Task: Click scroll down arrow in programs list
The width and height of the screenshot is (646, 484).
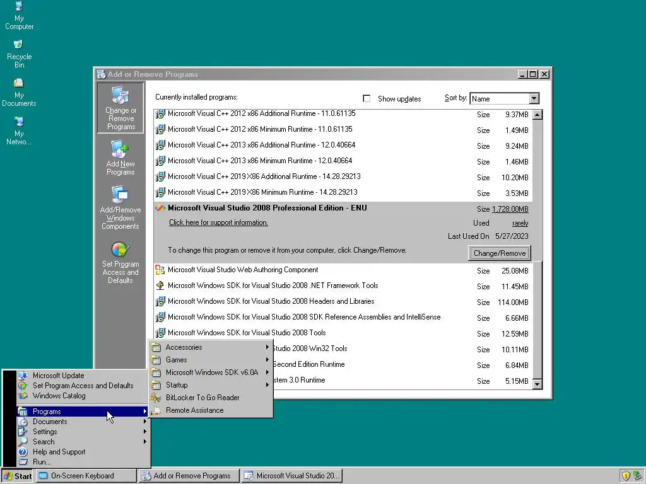Action: pos(537,384)
